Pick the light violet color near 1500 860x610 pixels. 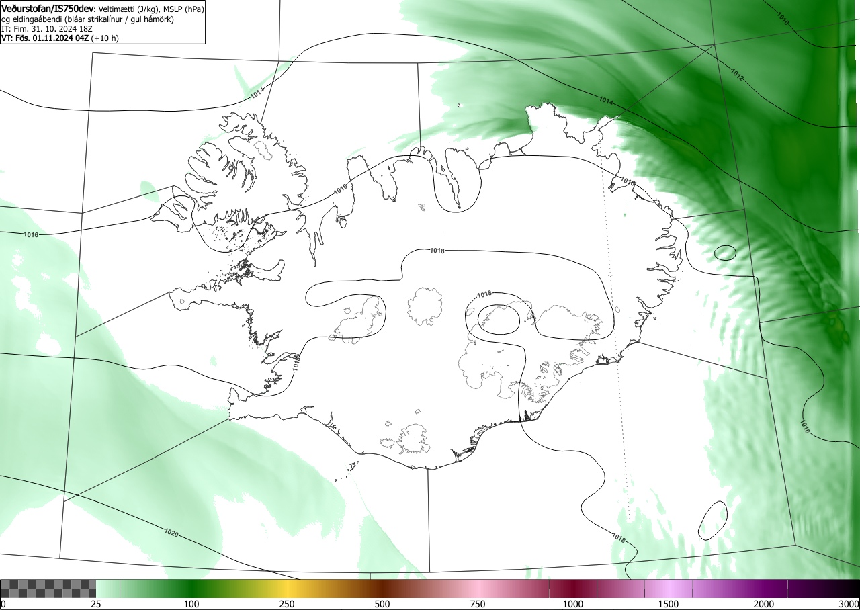pos(669,589)
